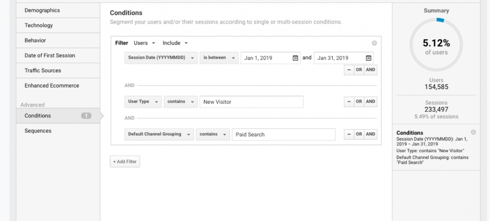Remove Conditions from the summary panel
This screenshot has width=490, height=221.
(473, 132)
